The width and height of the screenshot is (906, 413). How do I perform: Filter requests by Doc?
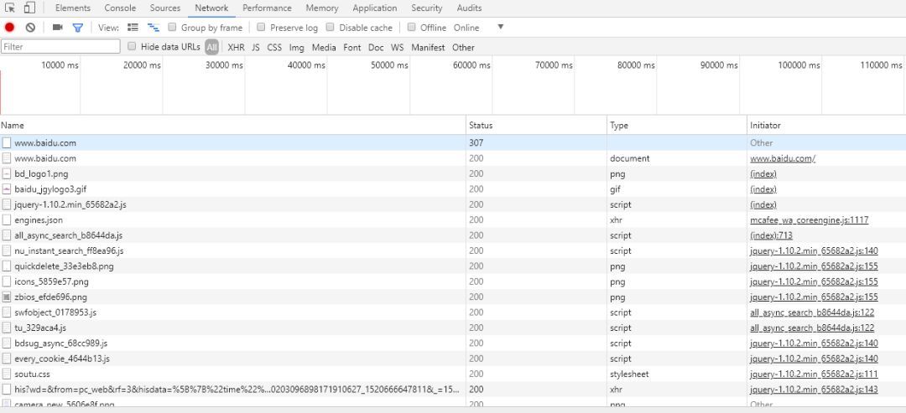click(376, 47)
